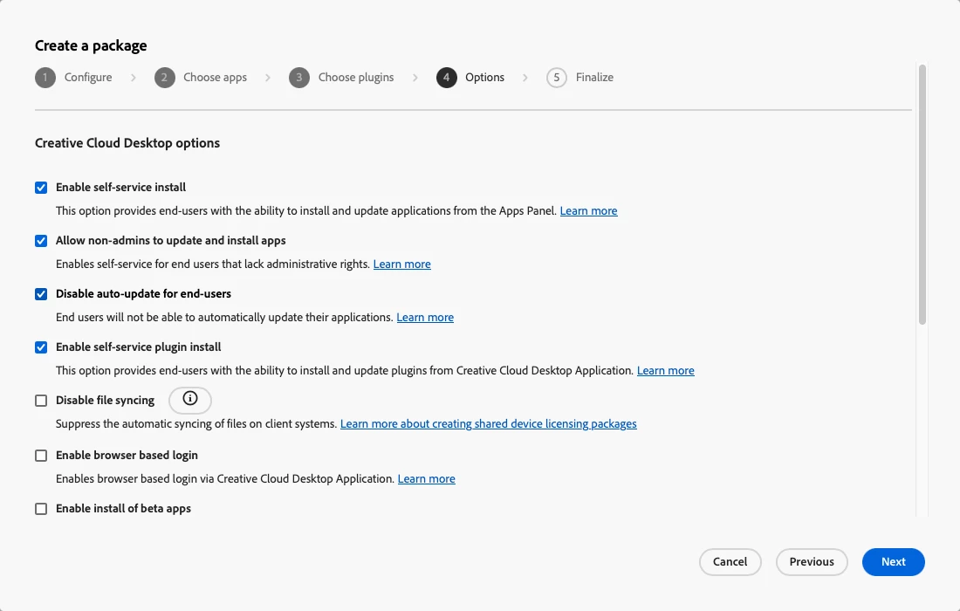The width and height of the screenshot is (960, 611).
Task: Click the Next button
Action: tap(894, 562)
